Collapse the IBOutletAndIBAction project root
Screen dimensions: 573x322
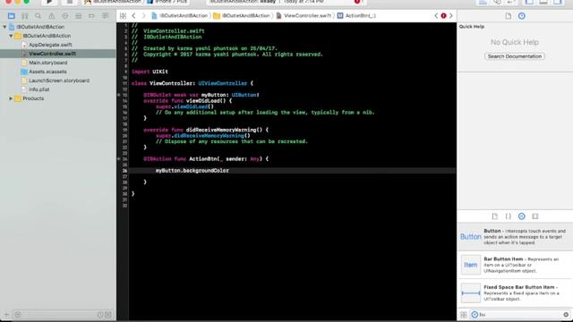click(x=4, y=27)
